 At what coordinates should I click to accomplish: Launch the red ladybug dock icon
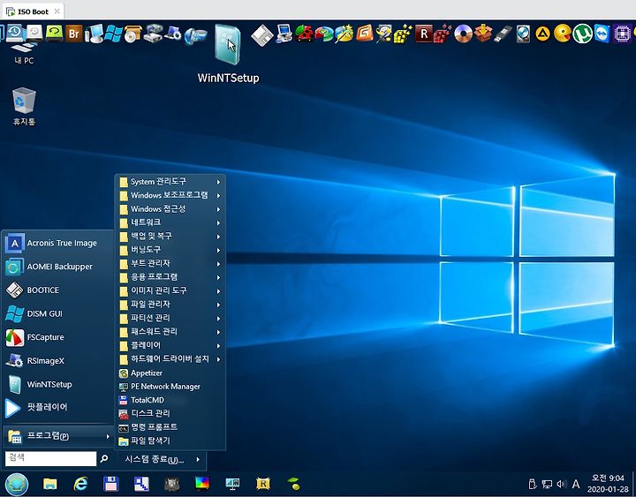[x=304, y=34]
